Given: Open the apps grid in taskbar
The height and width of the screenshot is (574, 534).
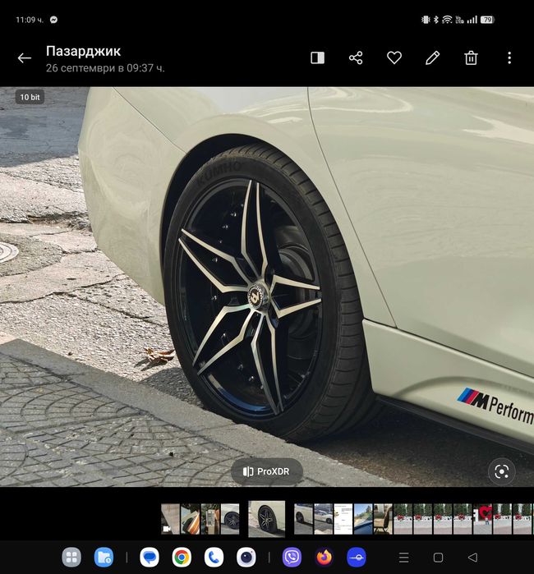Looking at the screenshot, I should pos(71,558).
